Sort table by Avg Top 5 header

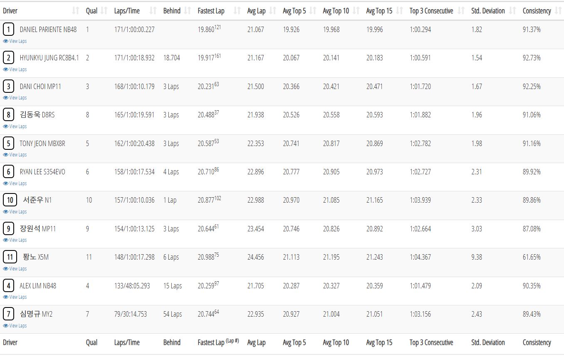294,11
